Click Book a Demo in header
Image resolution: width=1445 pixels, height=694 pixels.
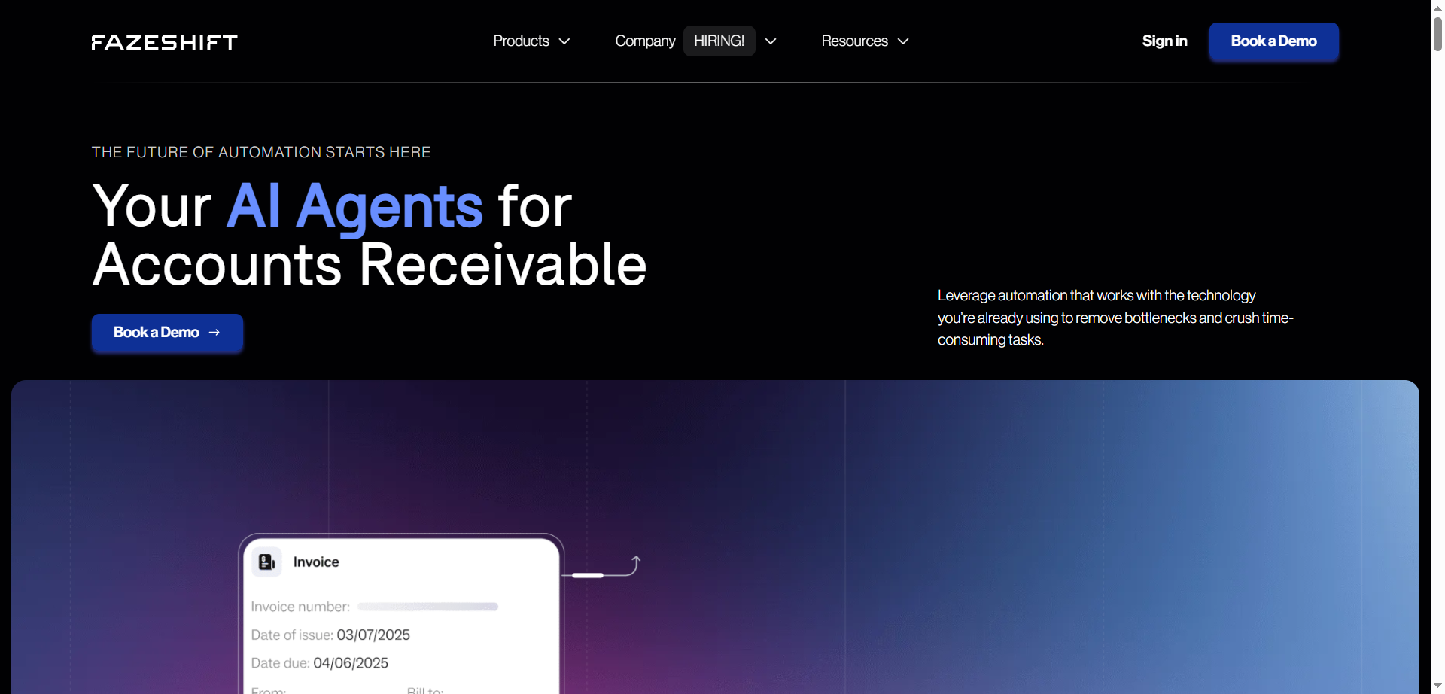[1273, 41]
